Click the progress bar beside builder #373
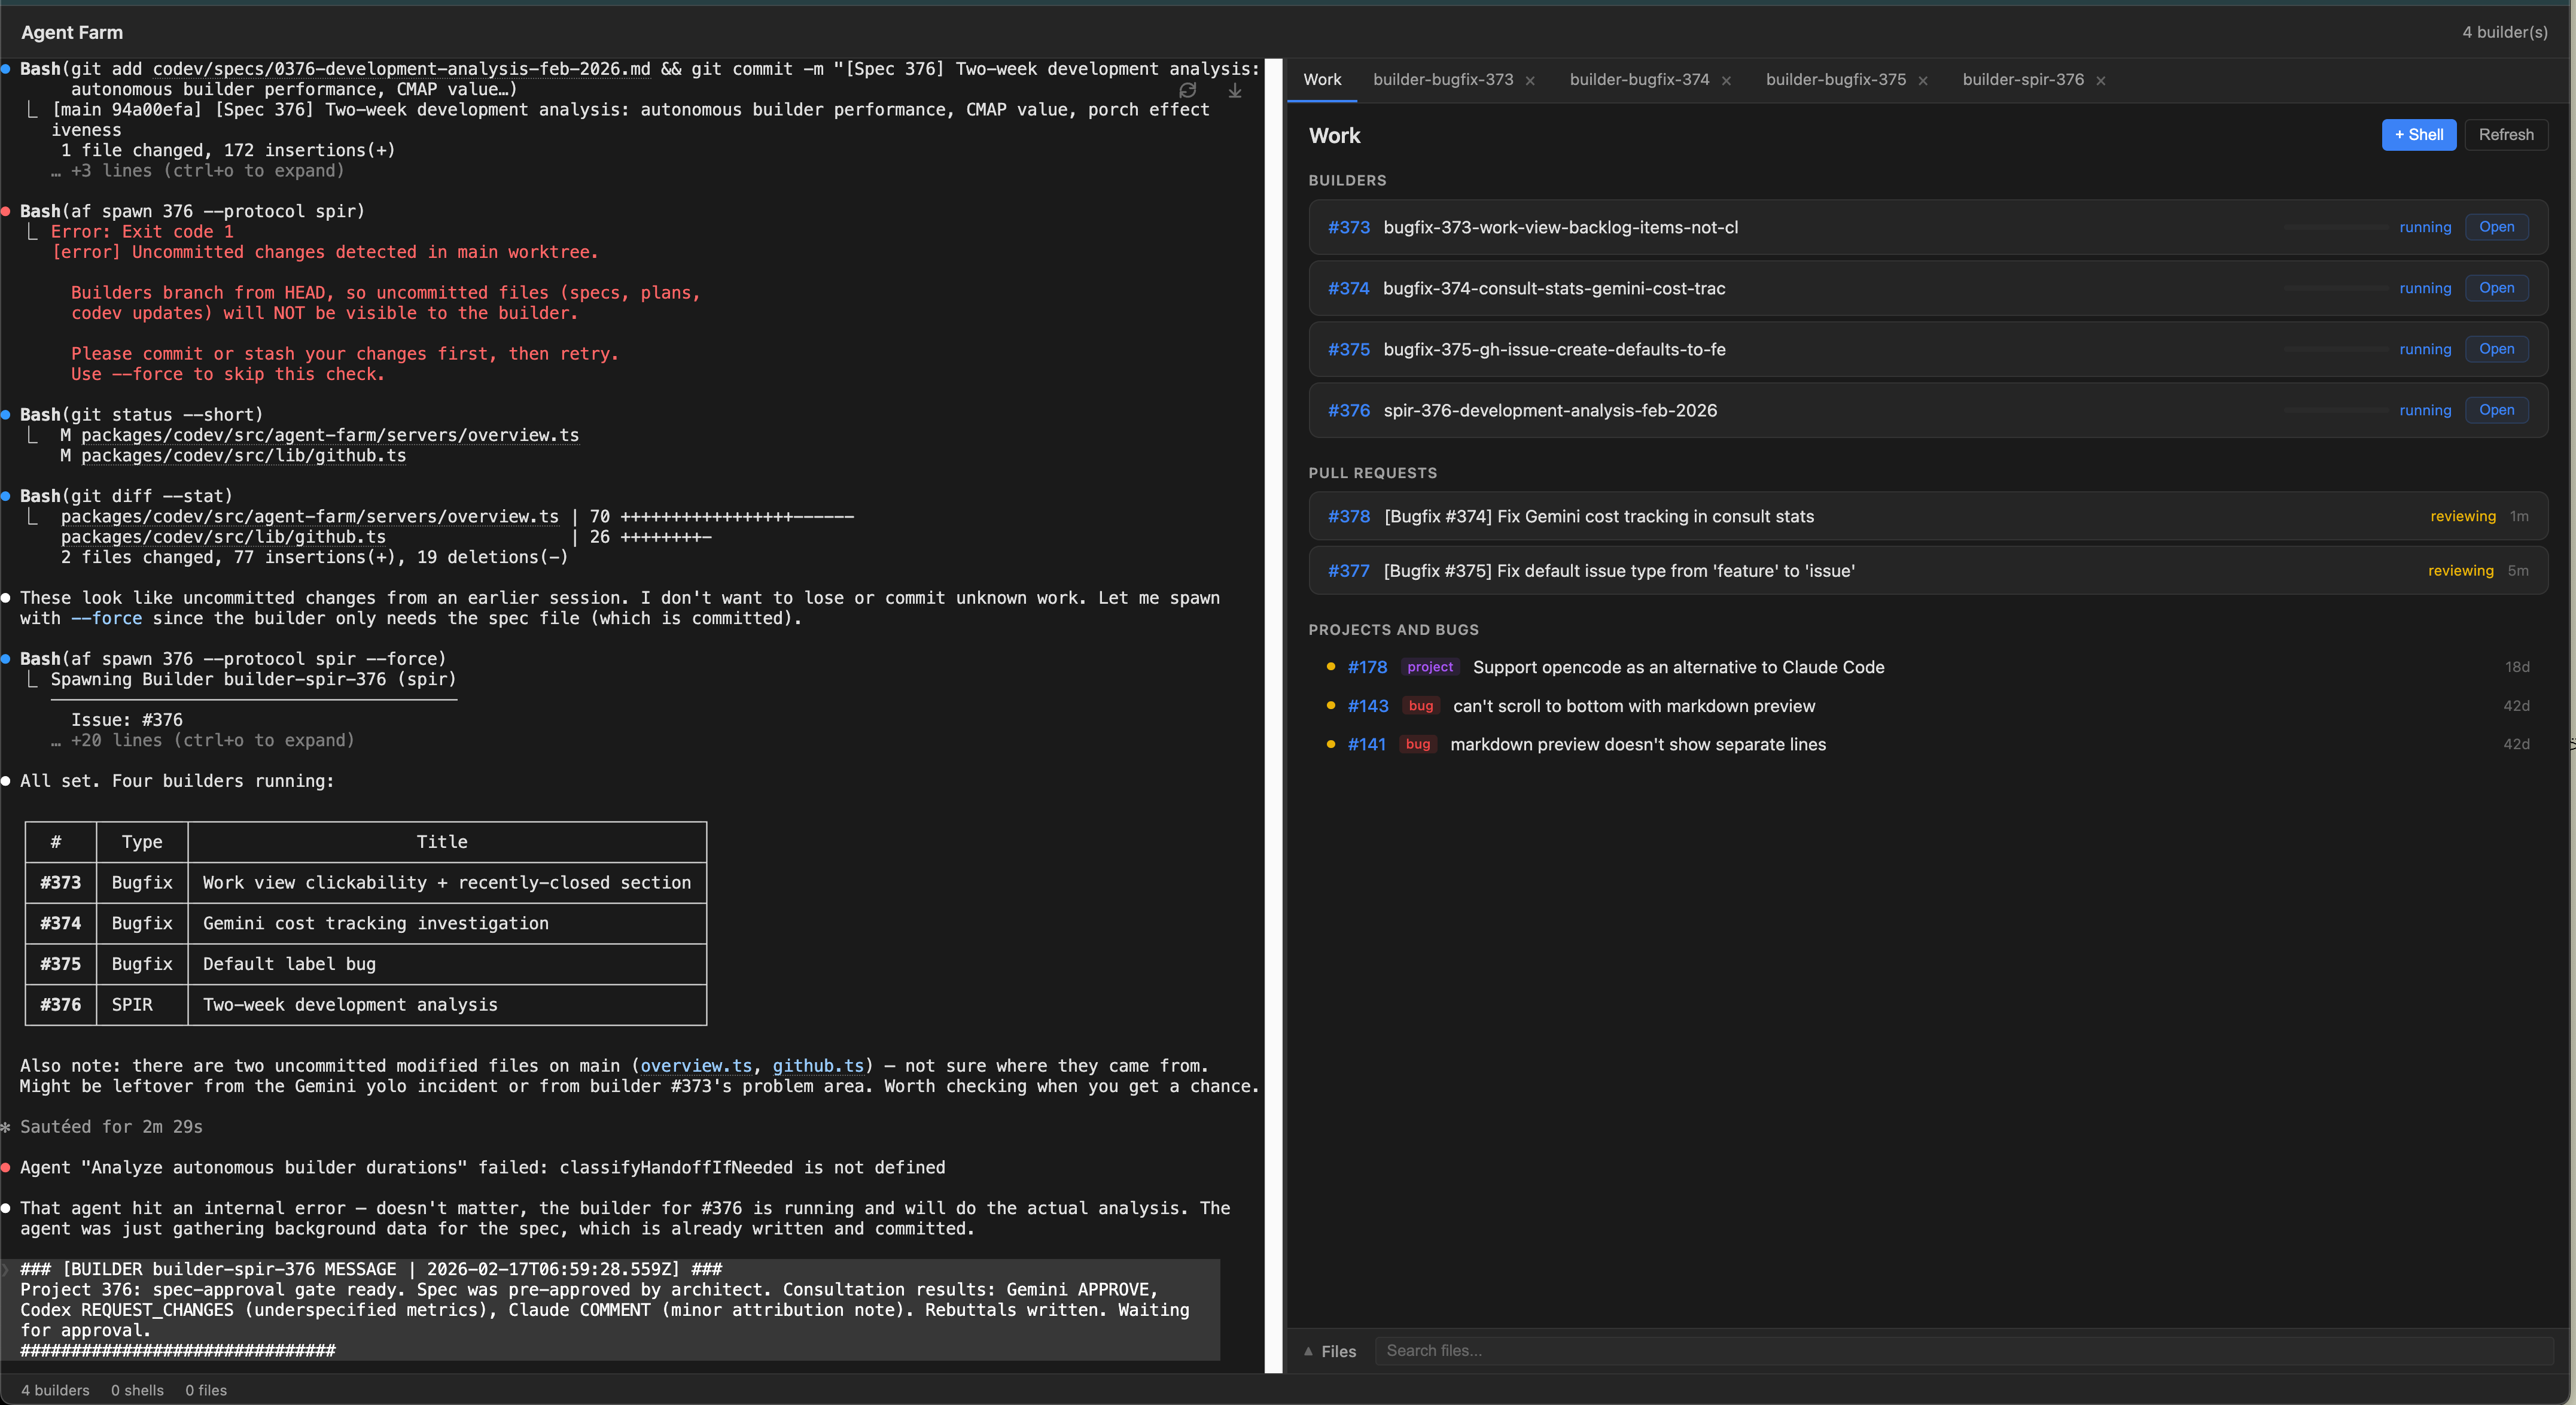Viewport: 2576px width, 1405px height. coord(2337,227)
